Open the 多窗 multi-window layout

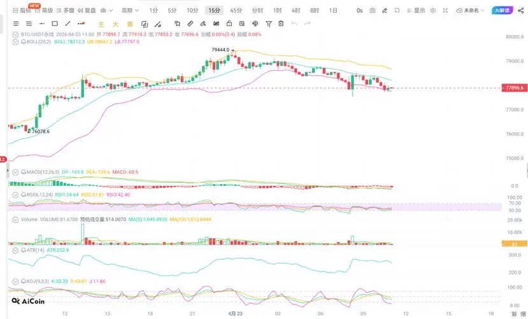66,10
